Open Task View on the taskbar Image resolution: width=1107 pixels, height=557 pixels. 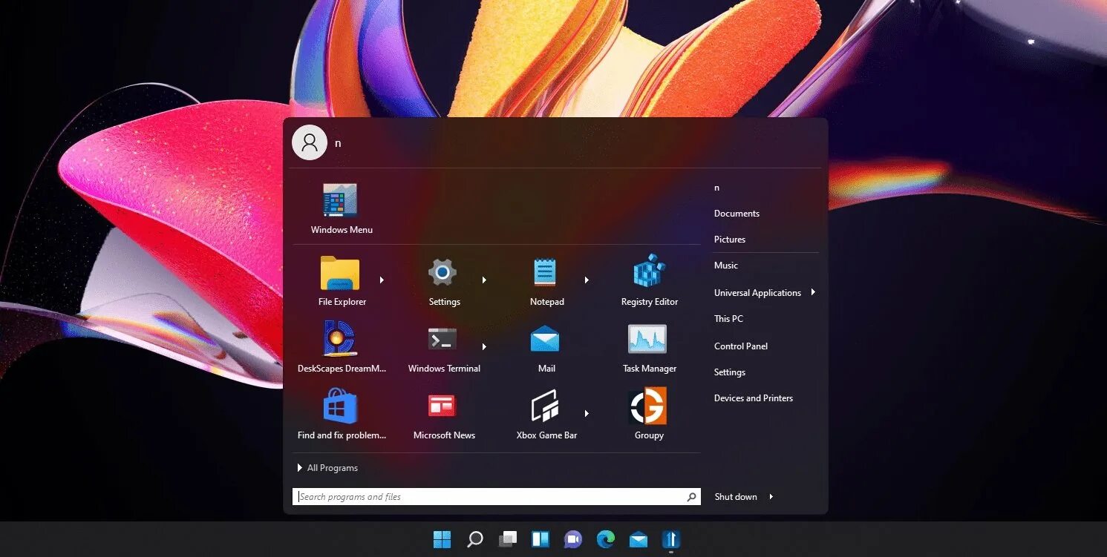(x=508, y=539)
